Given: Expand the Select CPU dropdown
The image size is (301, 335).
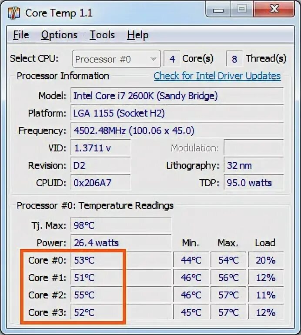Looking at the screenshot, I should (x=117, y=59).
